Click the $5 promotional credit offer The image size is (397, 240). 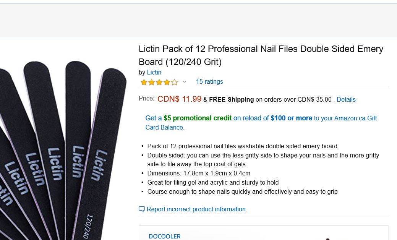tap(198, 118)
